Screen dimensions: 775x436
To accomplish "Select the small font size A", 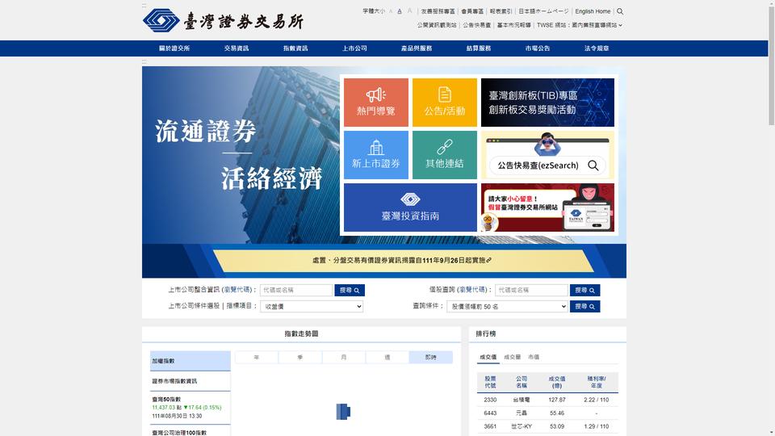I will click(x=391, y=11).
